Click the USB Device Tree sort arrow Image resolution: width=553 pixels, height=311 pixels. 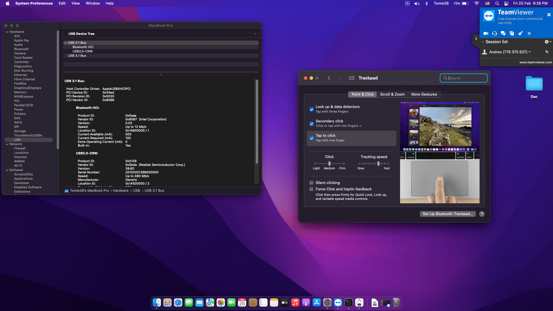pos(255,34)
